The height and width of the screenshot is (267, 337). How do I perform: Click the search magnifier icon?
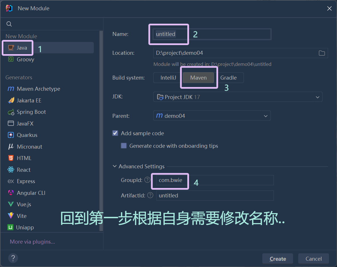click(9, 24)
